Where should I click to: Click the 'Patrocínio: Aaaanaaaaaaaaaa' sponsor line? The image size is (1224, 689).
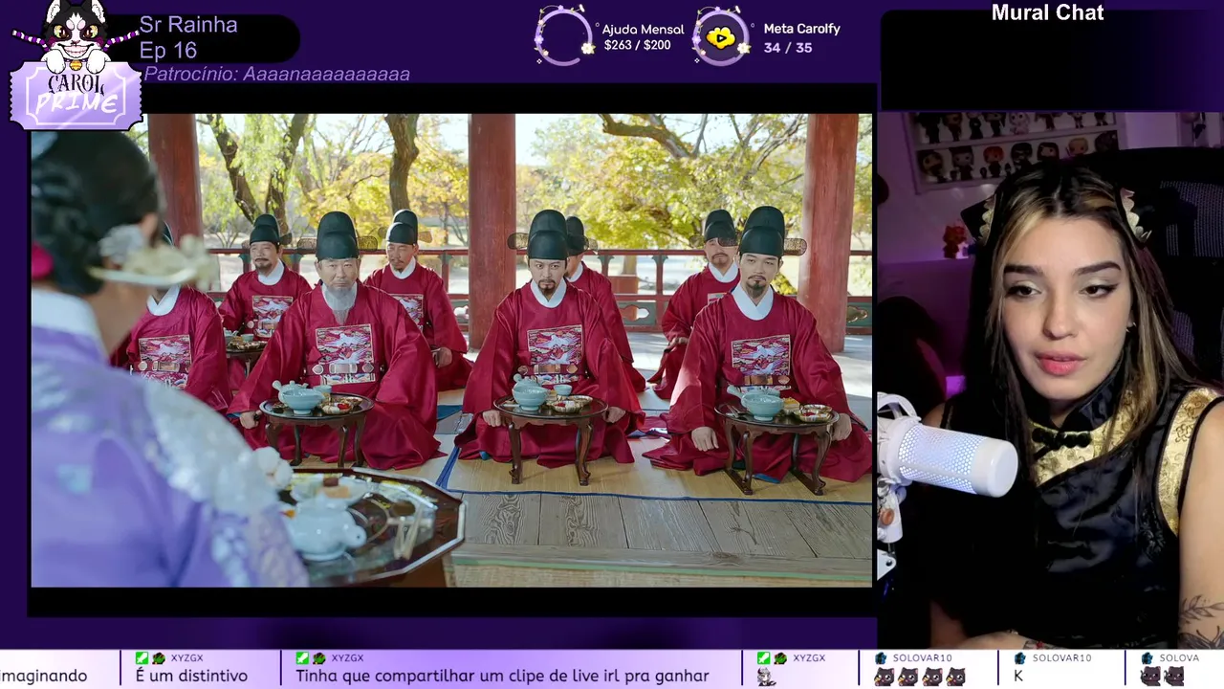[x=277, y=74]
